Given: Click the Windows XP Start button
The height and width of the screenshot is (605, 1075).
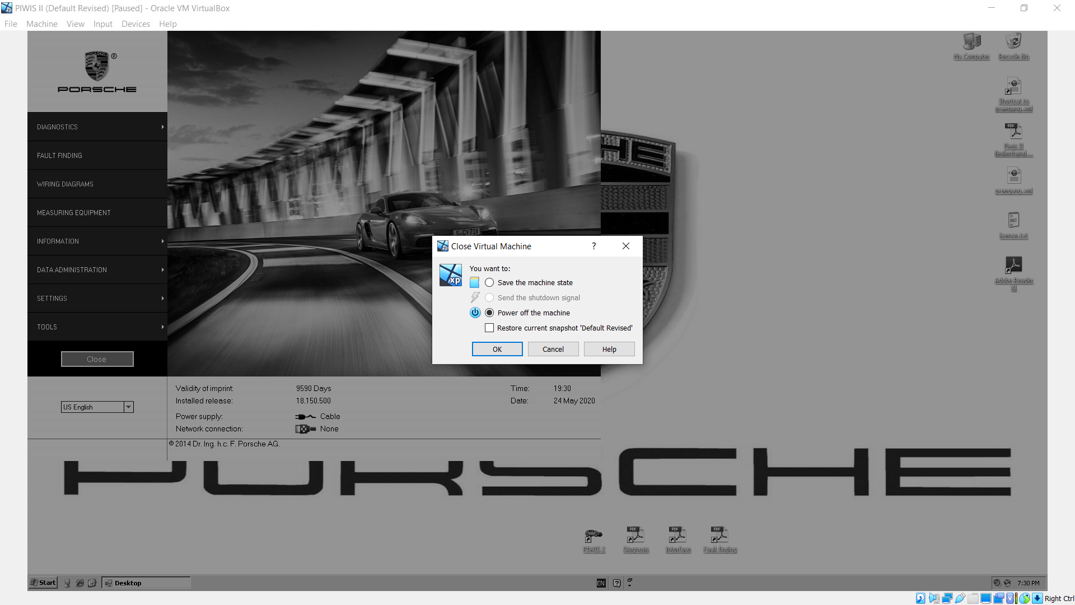Looking at the screenshot, I should click(43, 583).
